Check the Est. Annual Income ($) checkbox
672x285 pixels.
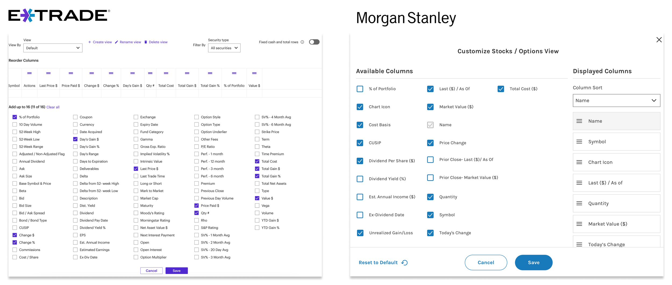[x=360, y=197]
